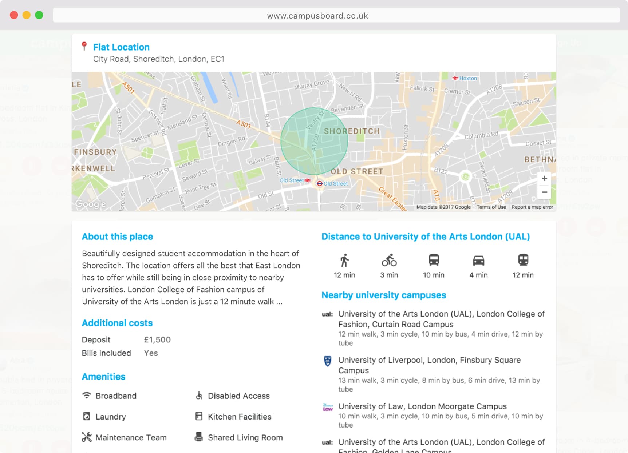Click the Old Street rail station label on map
628x453 pixels.
291,180
